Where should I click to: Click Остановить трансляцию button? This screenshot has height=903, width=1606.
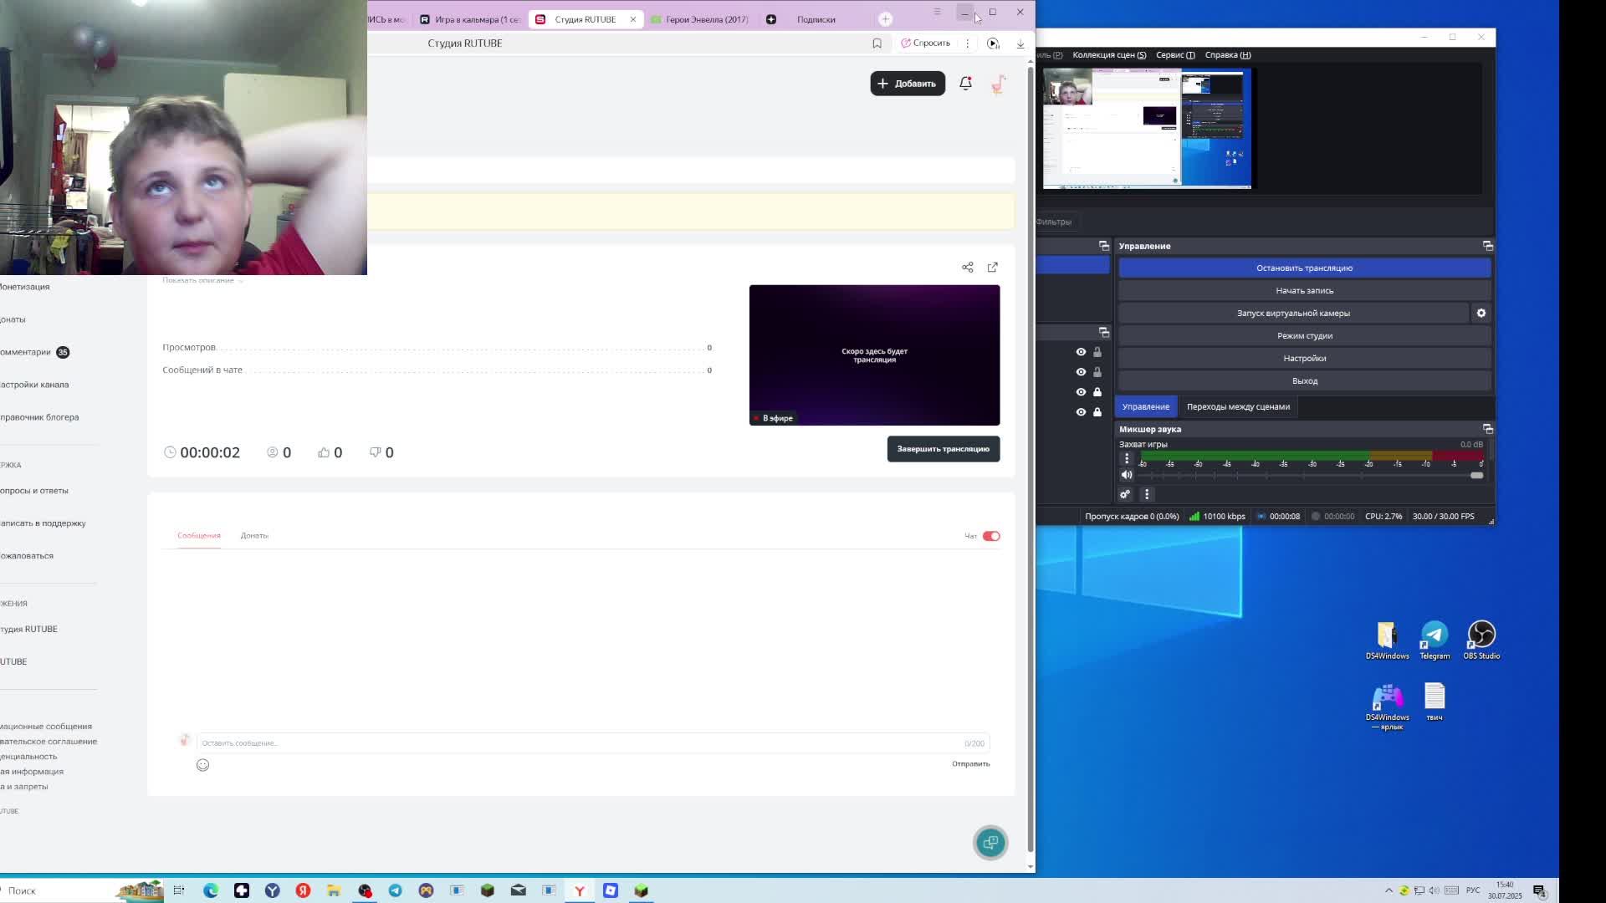coord(1303,268)
